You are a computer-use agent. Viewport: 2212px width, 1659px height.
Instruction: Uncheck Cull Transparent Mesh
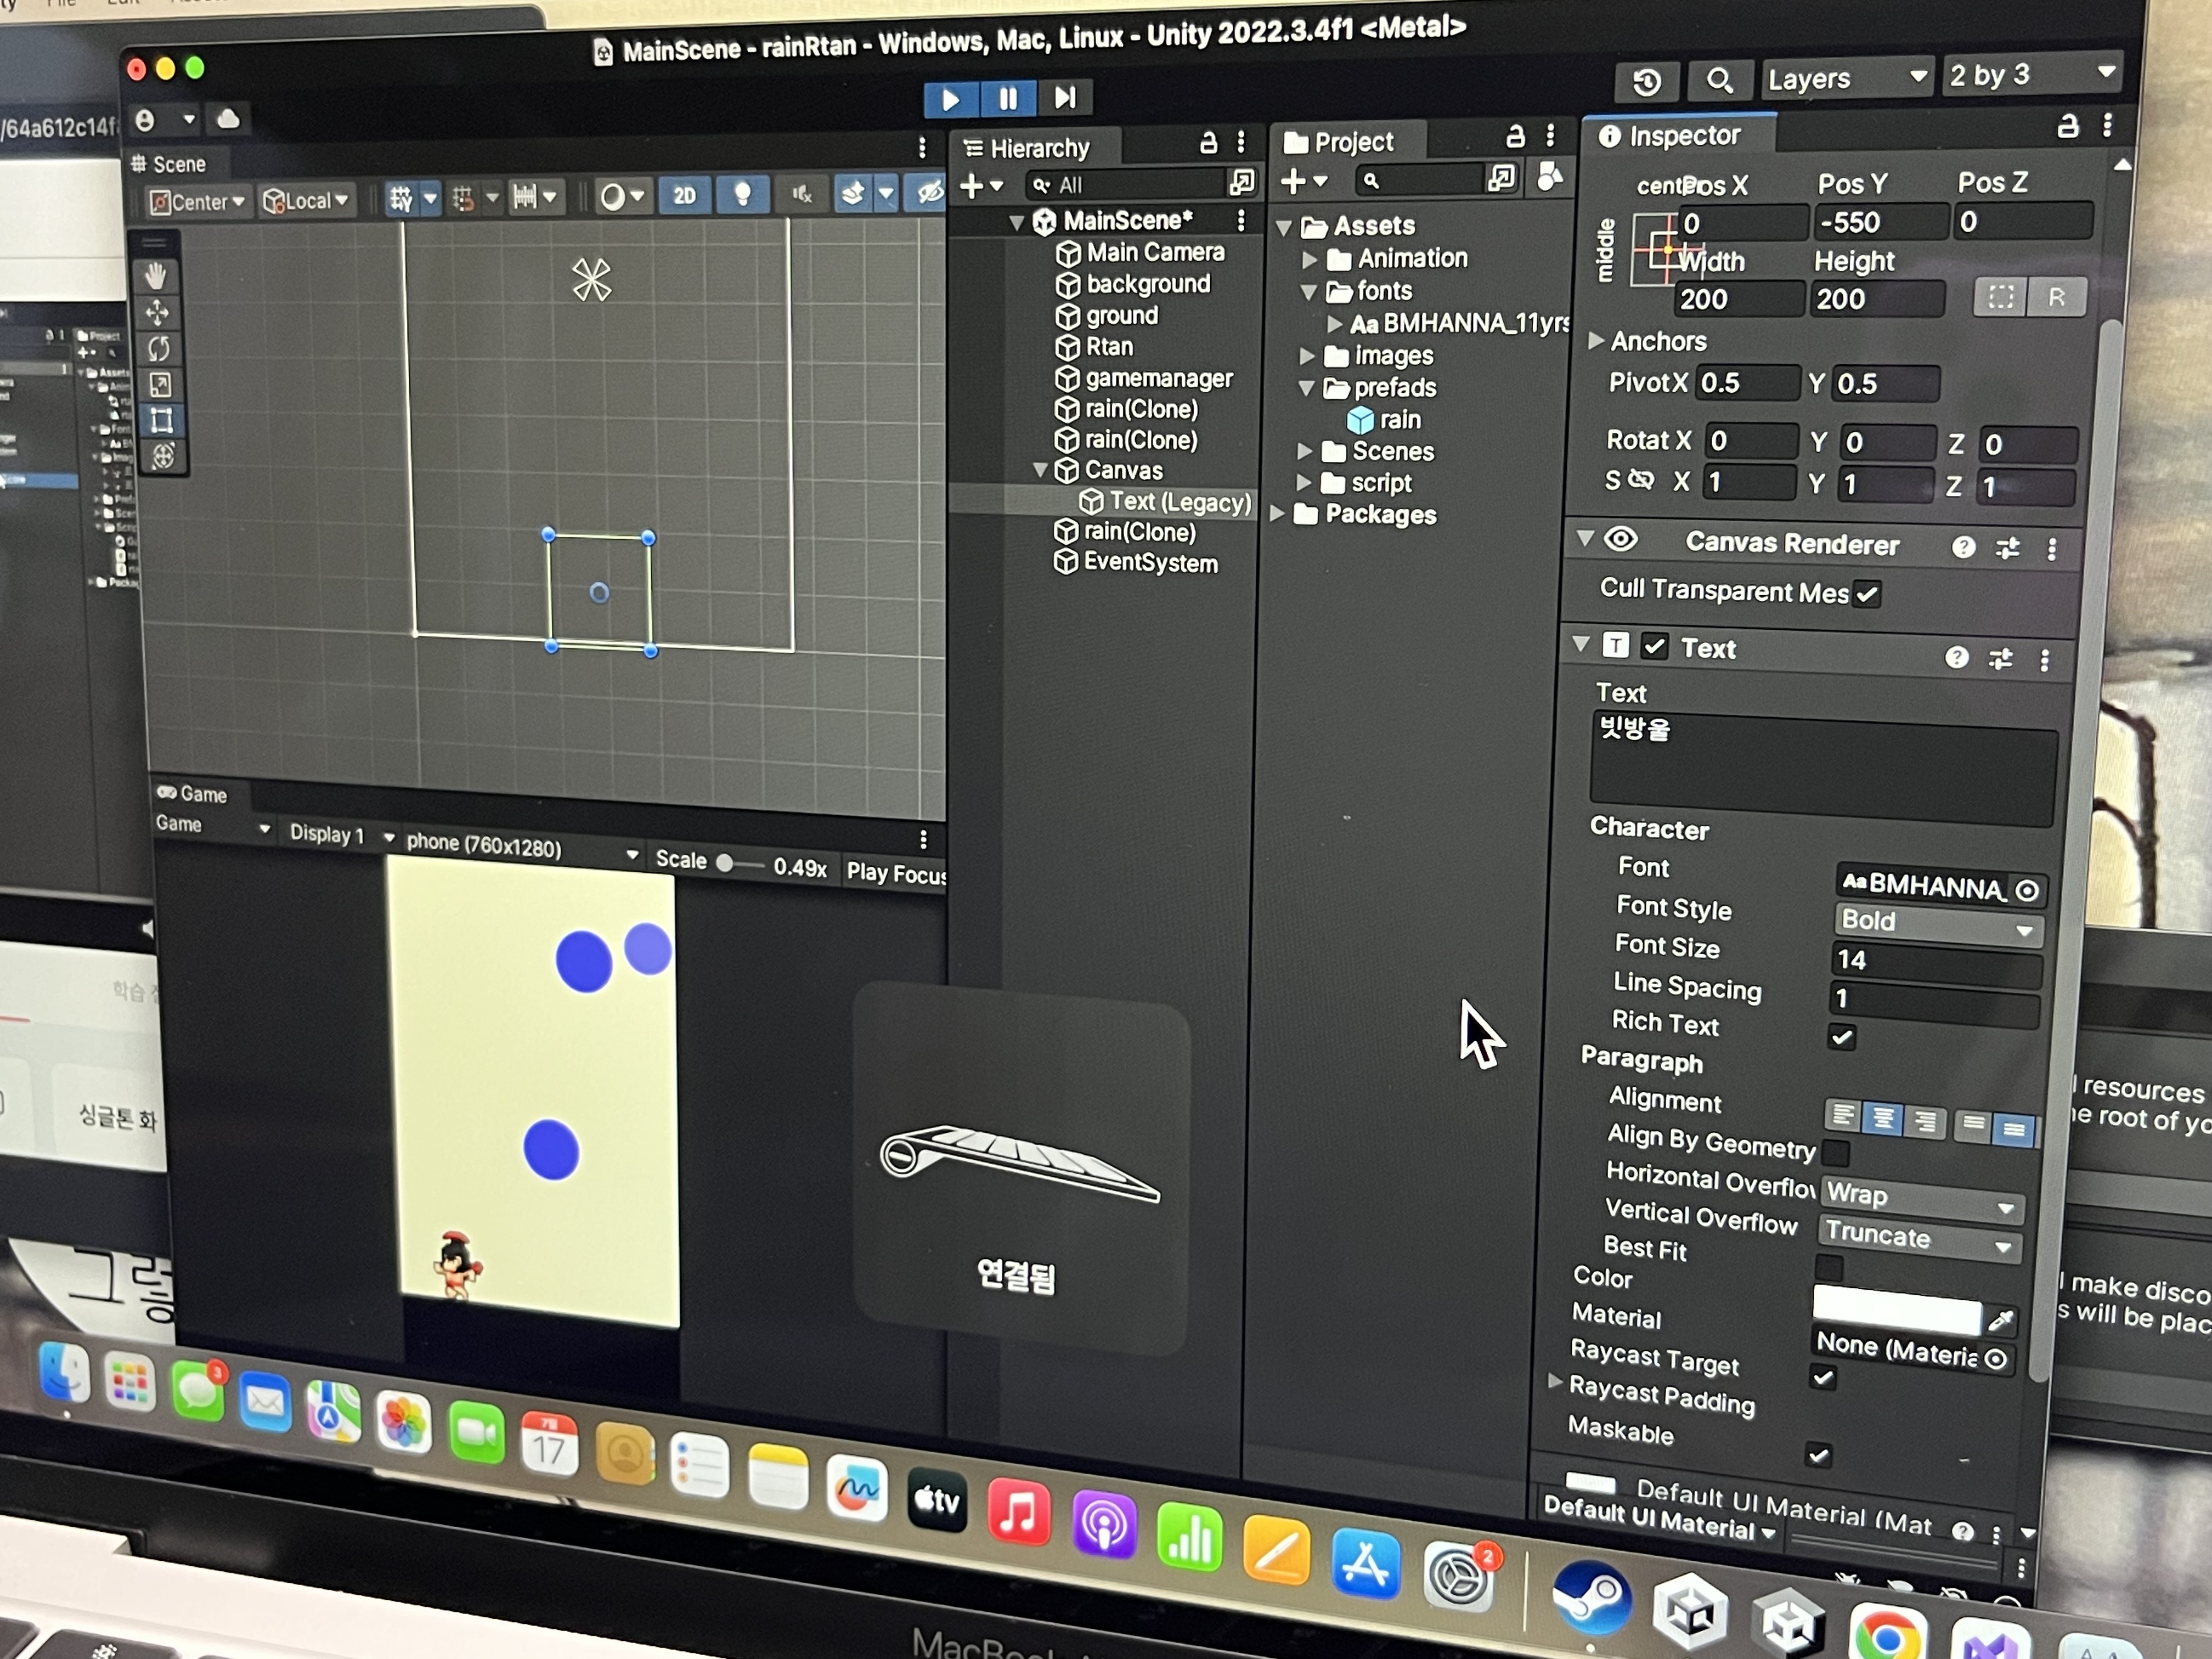click(x=1866, y=594)
